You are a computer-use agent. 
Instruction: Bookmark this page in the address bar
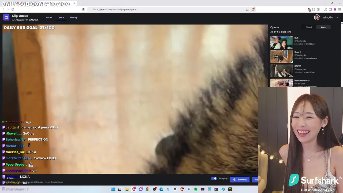(83, 9)
